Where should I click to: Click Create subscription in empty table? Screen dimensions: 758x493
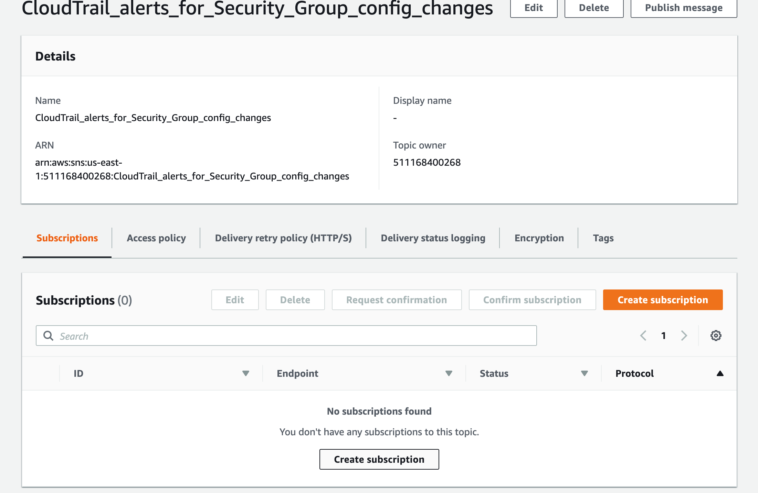click(x=379, y=459)
